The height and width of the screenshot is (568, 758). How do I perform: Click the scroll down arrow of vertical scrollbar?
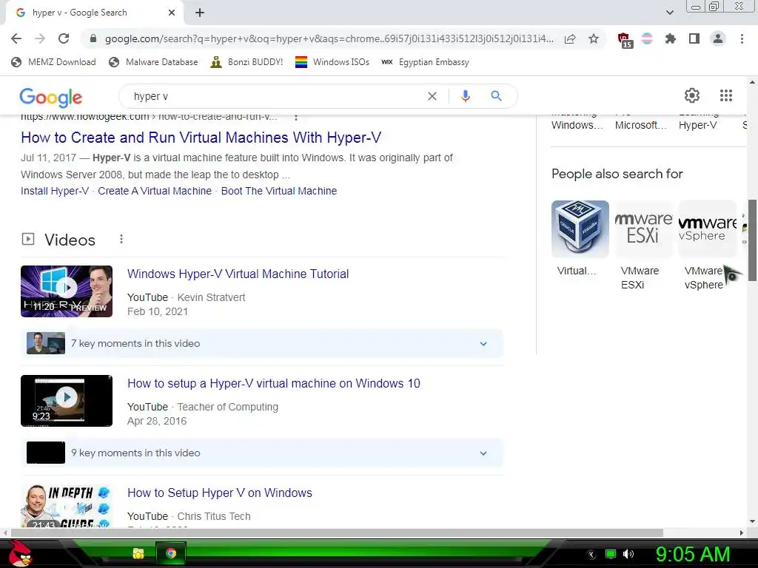[752, 521]
